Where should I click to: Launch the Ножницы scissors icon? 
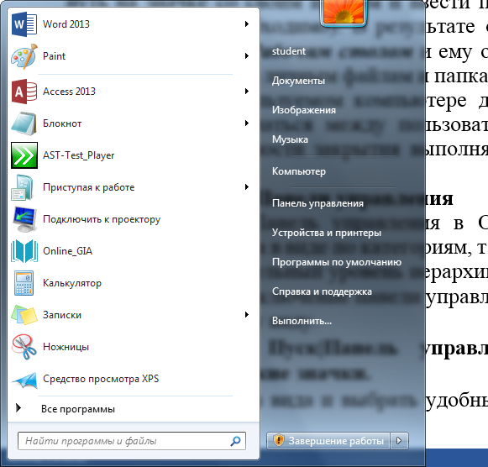tap(24, 347)
